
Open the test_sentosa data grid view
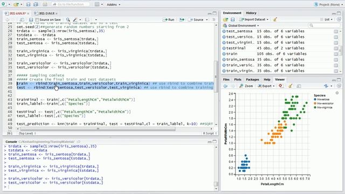pyautogui.click(x=336, y=31)
